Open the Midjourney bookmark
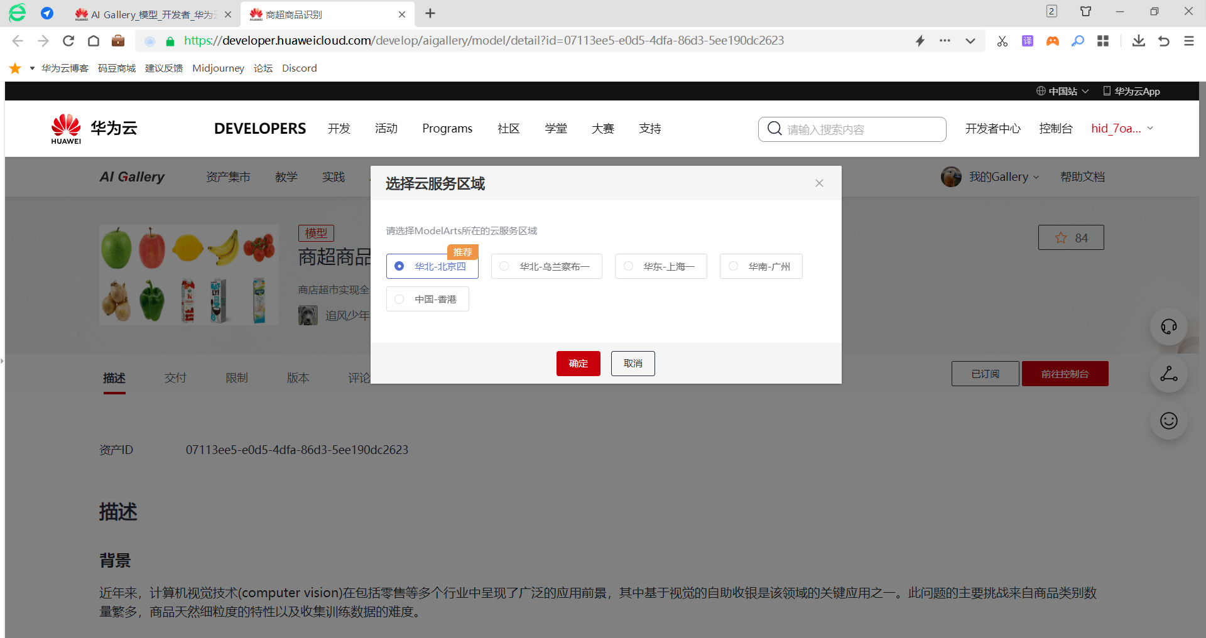 (218, 68)
